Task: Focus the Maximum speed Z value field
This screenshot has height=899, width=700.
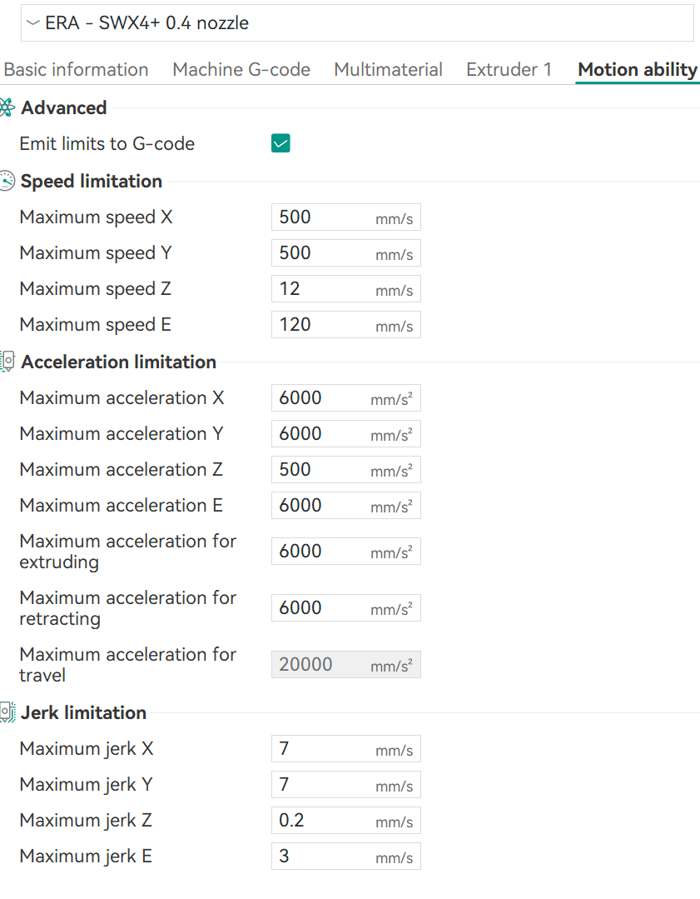Action: (x=325, y=289)
